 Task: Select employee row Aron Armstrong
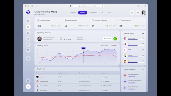click(x=77, y=86)
